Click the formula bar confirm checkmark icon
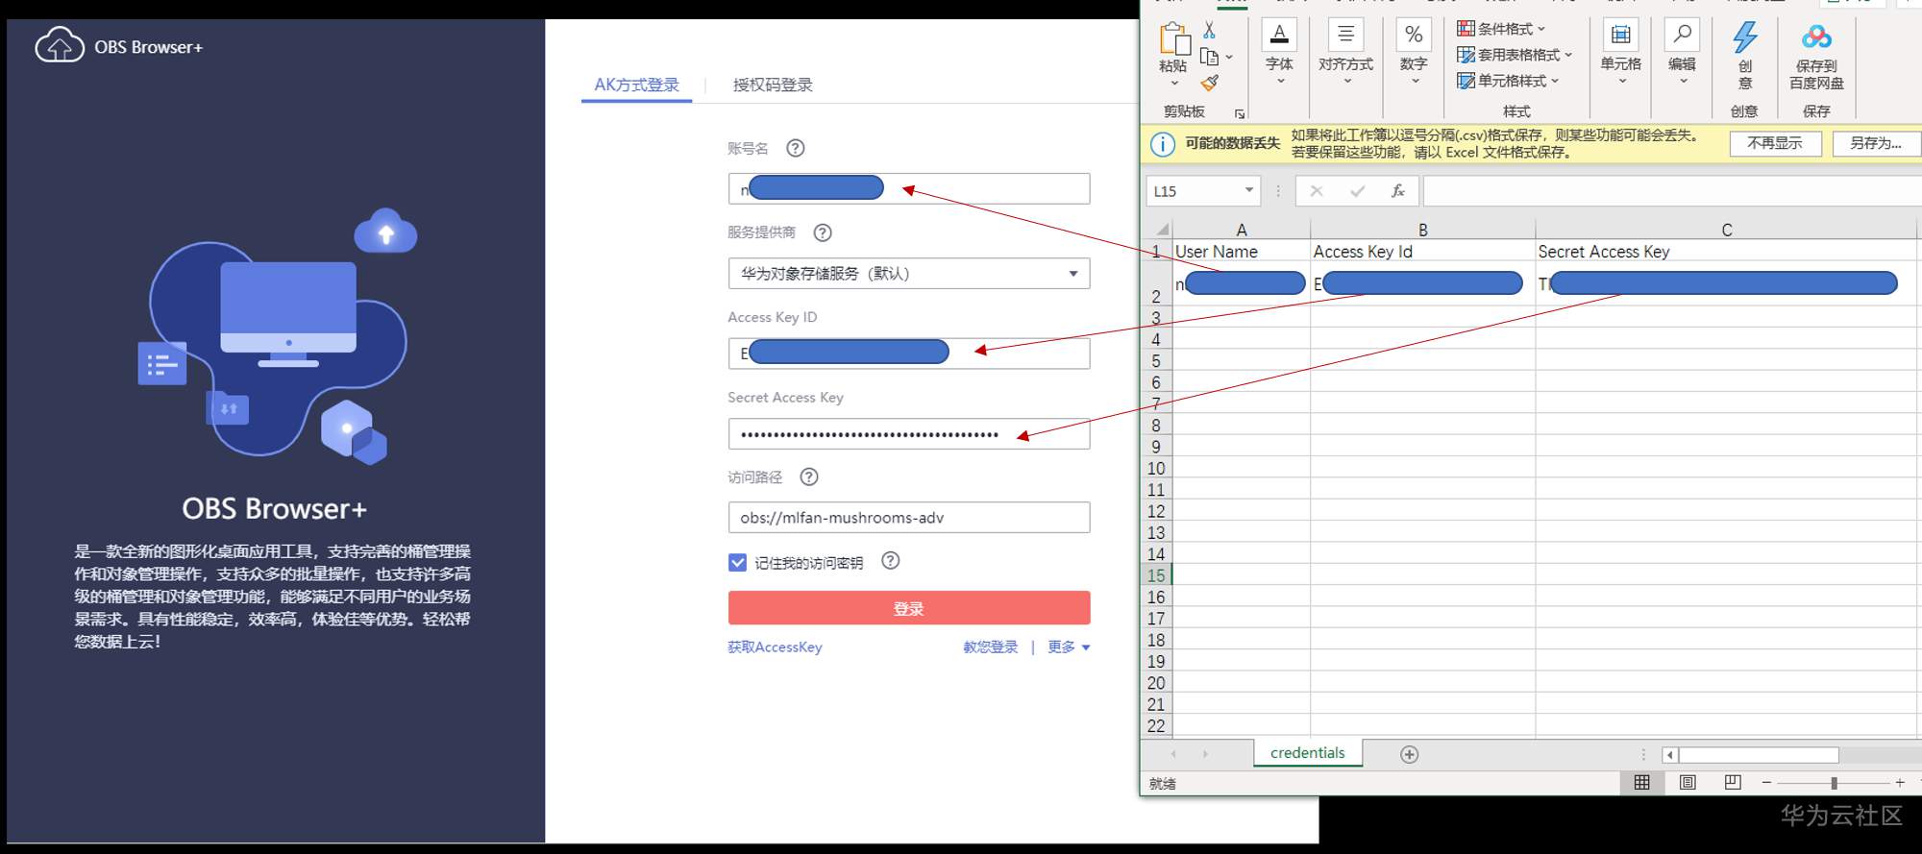This screenshot has width=1922, height=854. point(1357,191)
